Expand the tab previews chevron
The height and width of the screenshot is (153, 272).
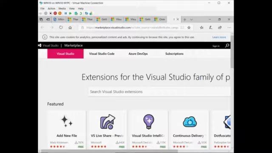click(191, 20)
